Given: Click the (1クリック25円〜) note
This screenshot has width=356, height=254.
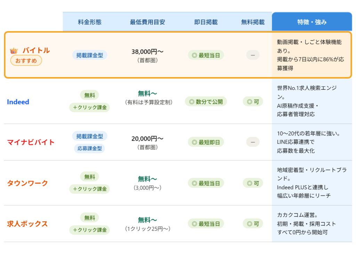Looking at the screenshot, I should (x=147, y=229).
